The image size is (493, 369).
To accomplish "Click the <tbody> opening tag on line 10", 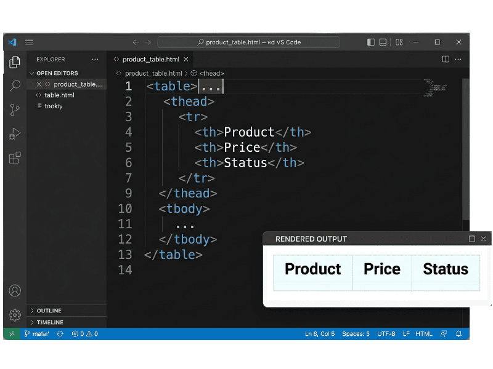I will 184,209.
